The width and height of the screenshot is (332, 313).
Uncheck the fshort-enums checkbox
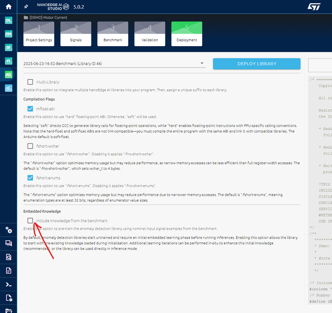click(30, 178)
